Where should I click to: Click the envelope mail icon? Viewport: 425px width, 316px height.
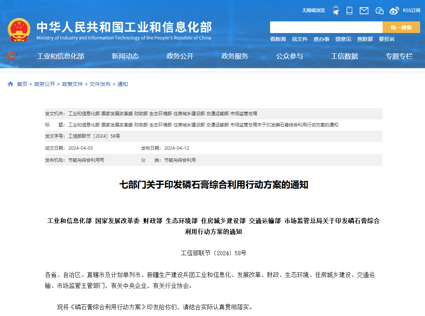tap(364, 11)
